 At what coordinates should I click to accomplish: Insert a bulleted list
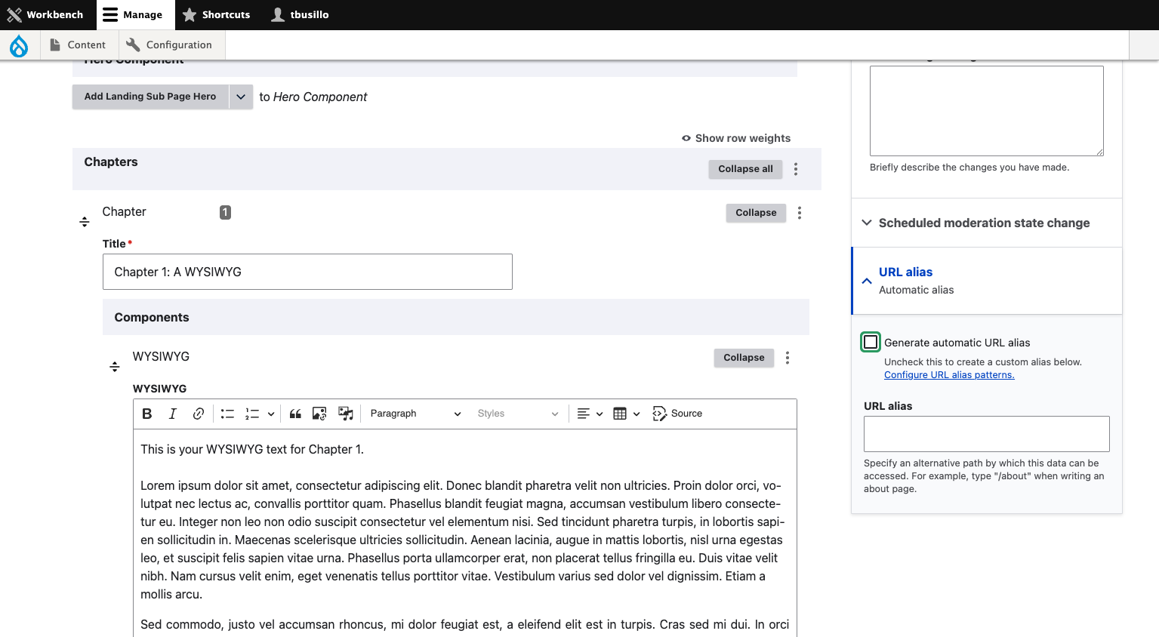coord(227,414)
